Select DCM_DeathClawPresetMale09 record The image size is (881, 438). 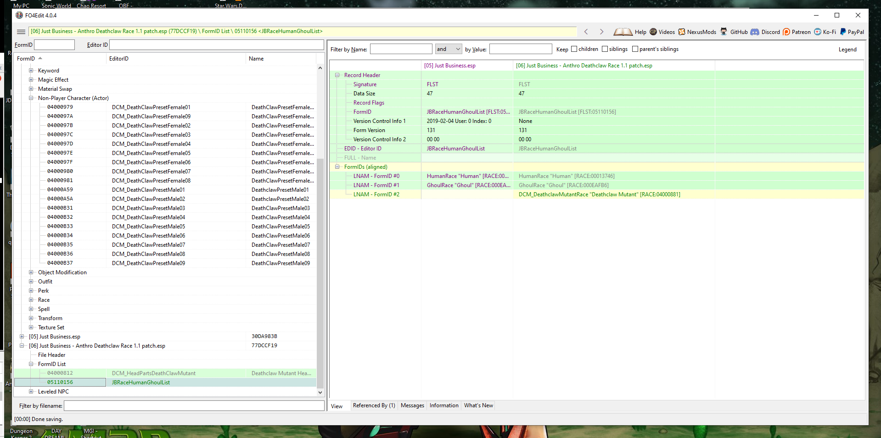point(165,263)
